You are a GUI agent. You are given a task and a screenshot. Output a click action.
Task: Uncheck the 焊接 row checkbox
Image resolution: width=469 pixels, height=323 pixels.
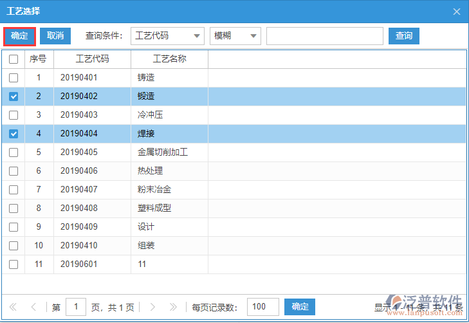coord(14,134)
